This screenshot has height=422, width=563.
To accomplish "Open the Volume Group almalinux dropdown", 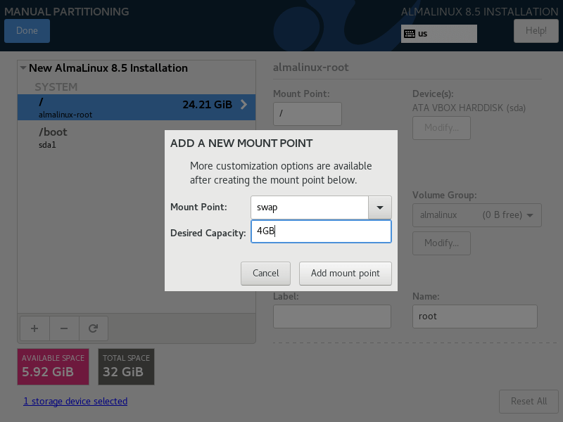I will coord(476,215).
